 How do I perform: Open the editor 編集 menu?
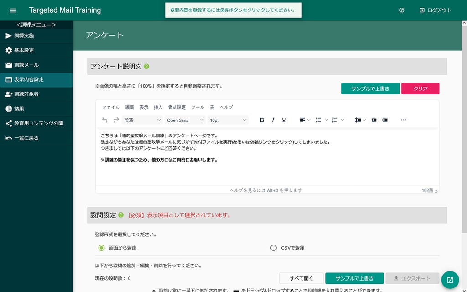coord(130,107)
